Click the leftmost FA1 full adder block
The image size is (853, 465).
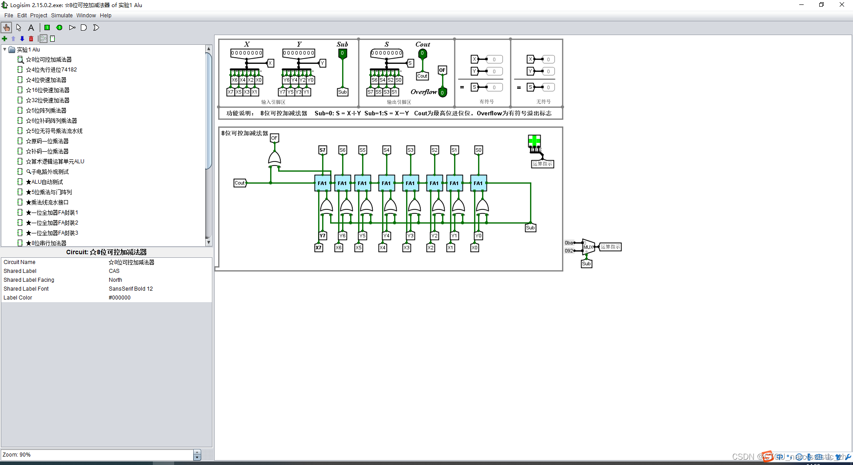point(322,183)
